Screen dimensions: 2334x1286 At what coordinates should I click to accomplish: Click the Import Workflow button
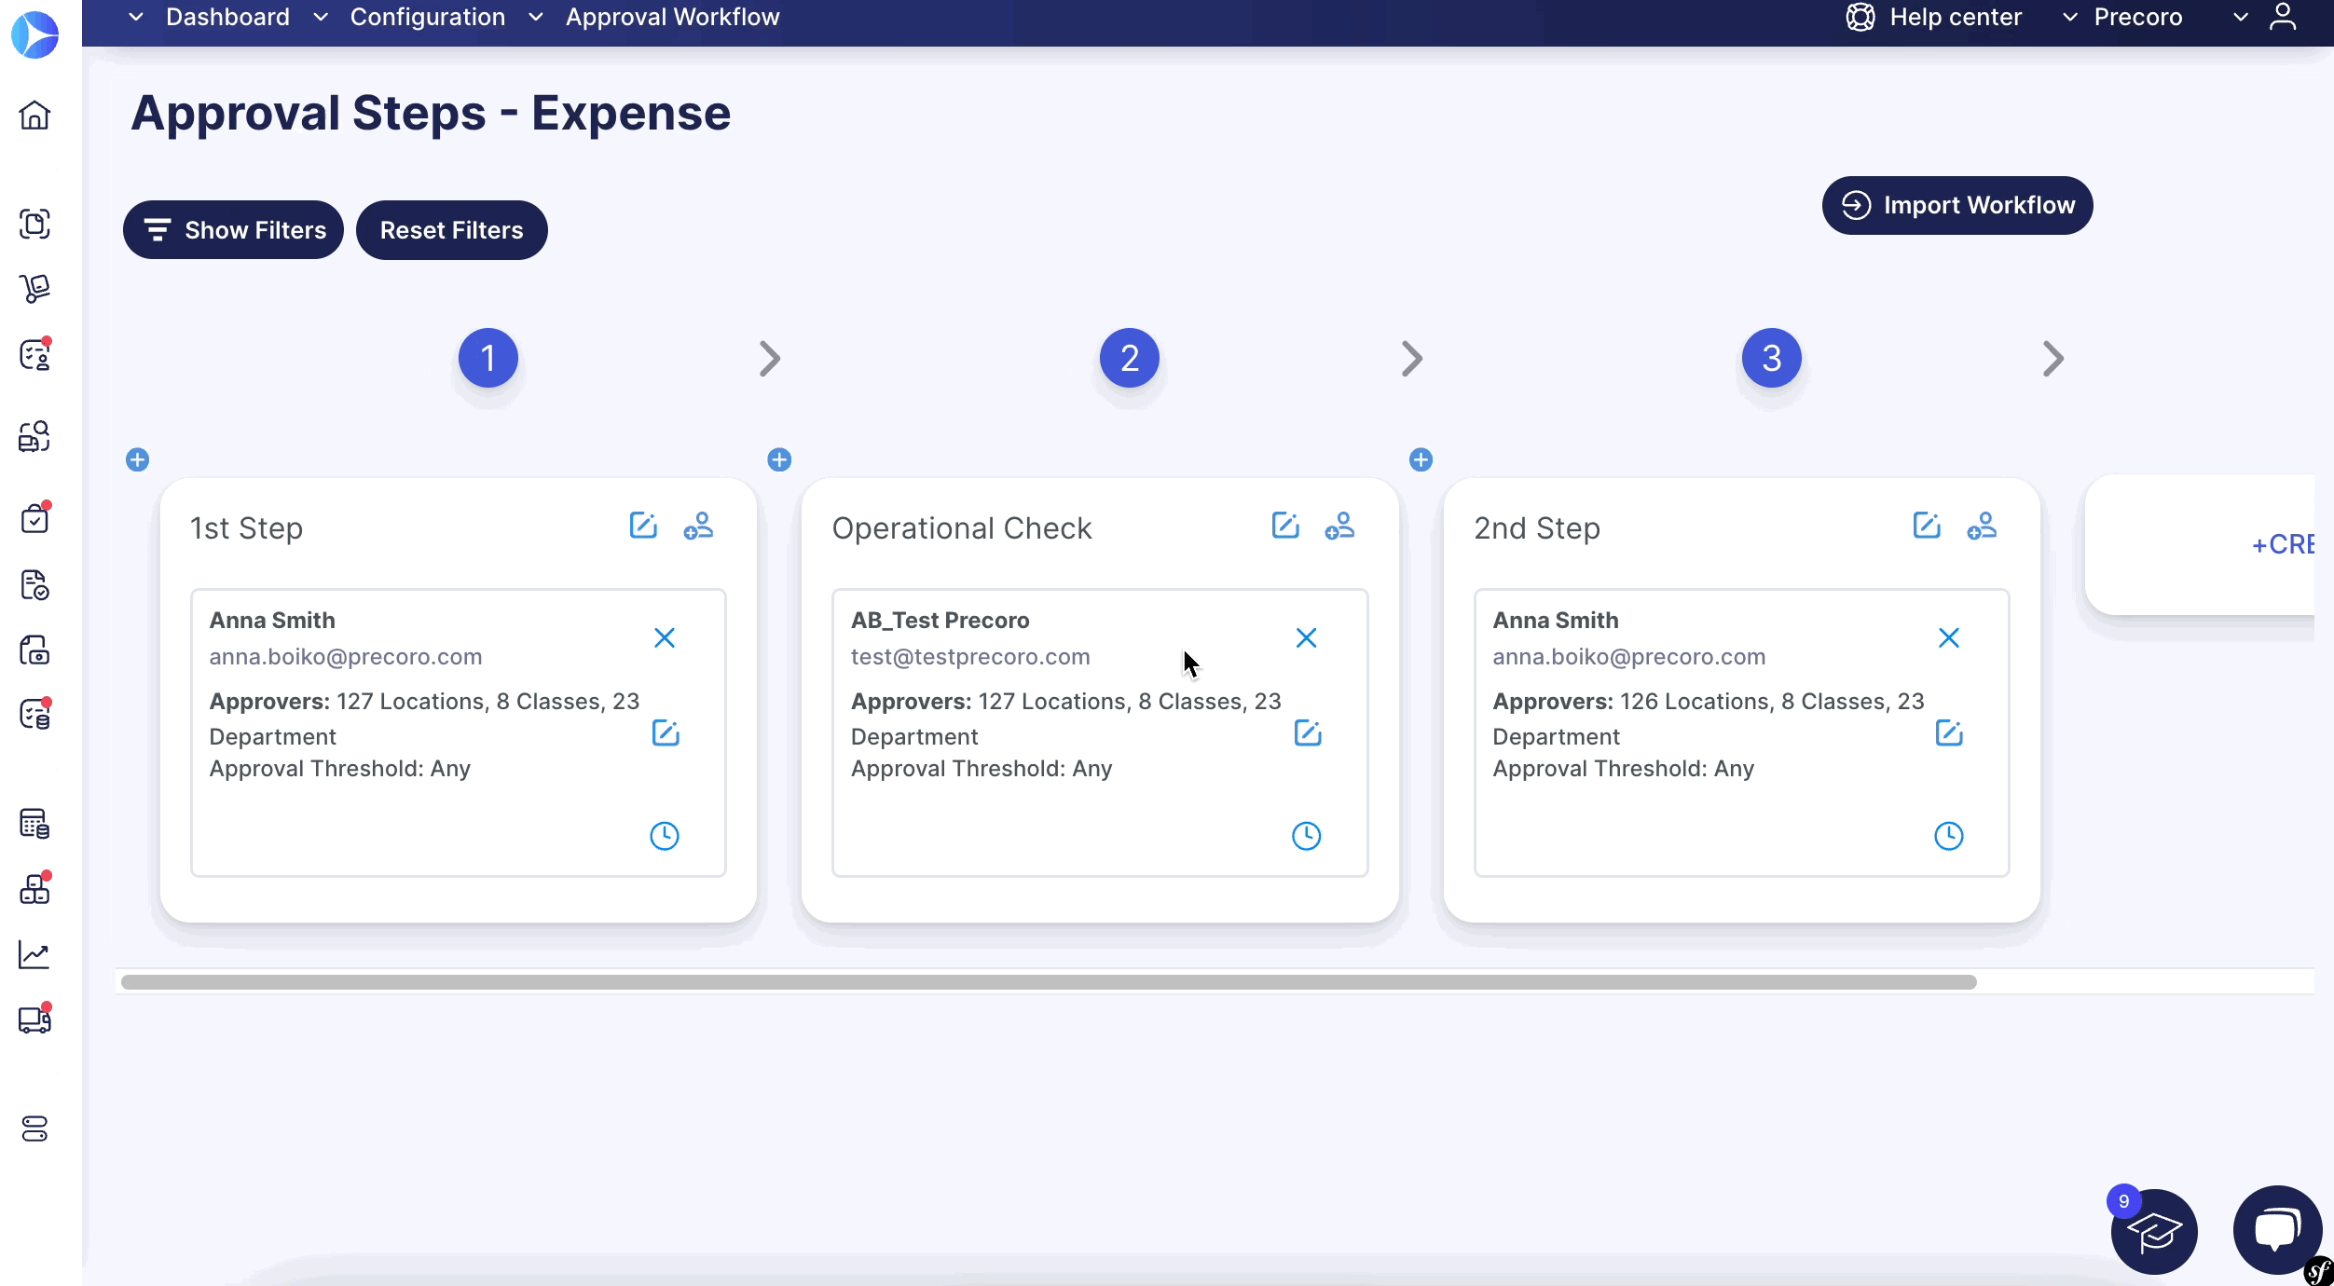point(1956,205)
